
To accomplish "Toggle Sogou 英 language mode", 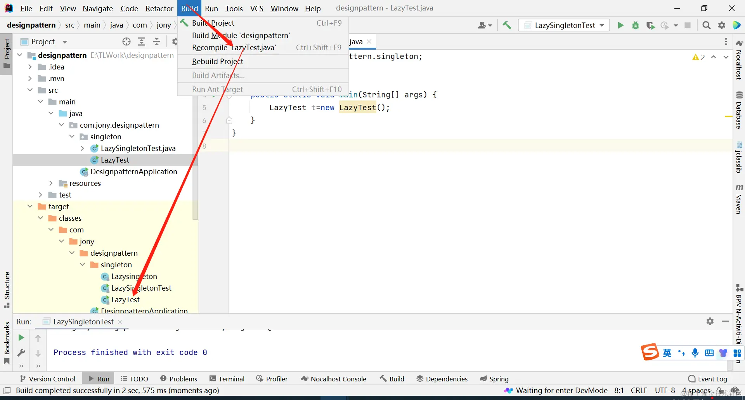I will pyautogui.click(x=667, y=353).
